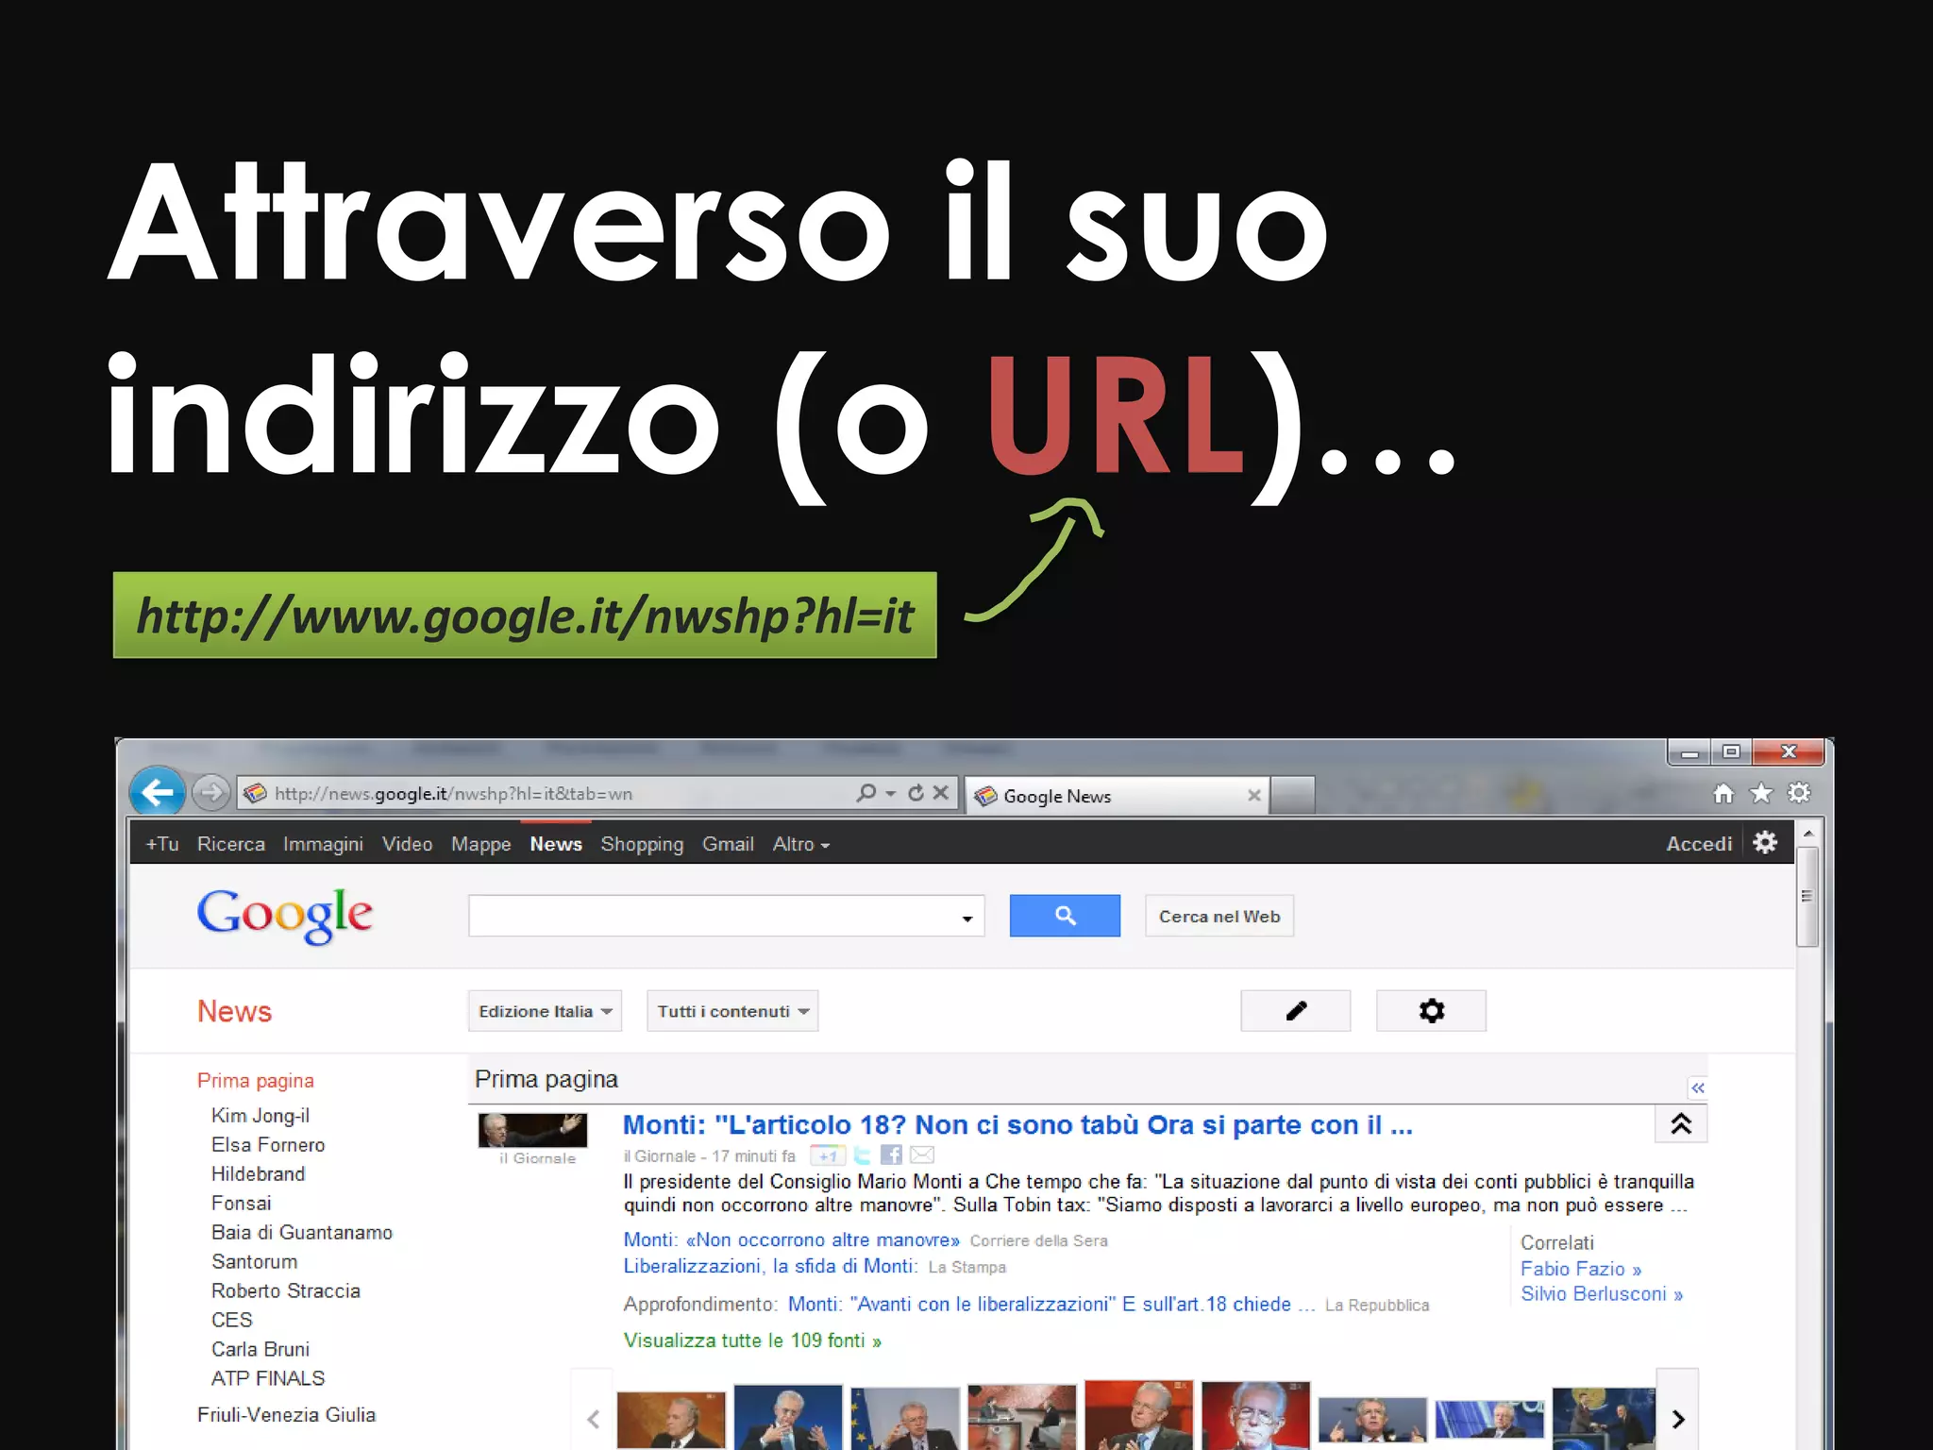Image resolution: width=1933 pixels, height=1450 pixels.
Task: Select News in the top bar
Action: [x=556, y=844]
